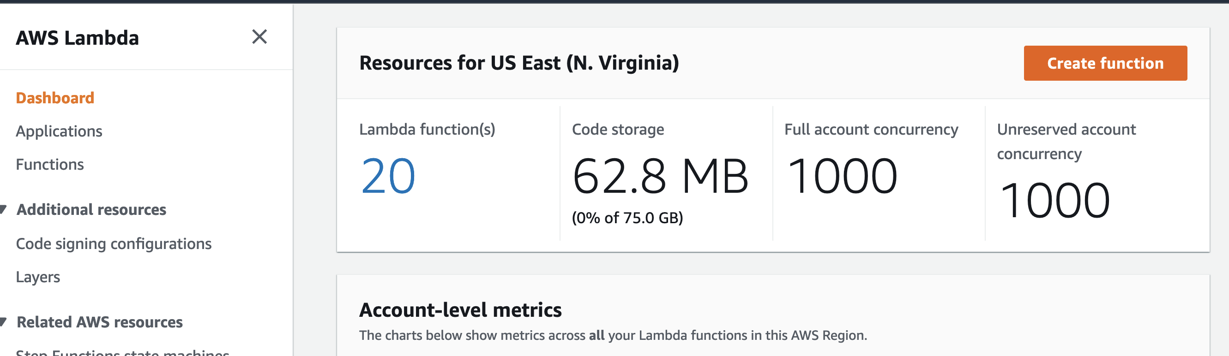
Task: Click the orange Create function button
Action: pos(1105,63)
